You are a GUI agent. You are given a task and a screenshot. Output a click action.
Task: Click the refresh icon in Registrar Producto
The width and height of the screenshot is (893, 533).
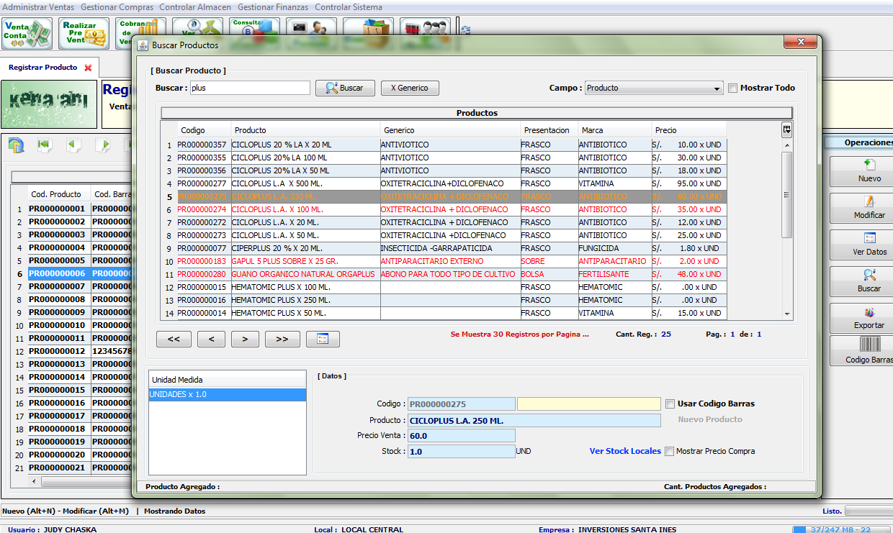click(x=16, y=146)
